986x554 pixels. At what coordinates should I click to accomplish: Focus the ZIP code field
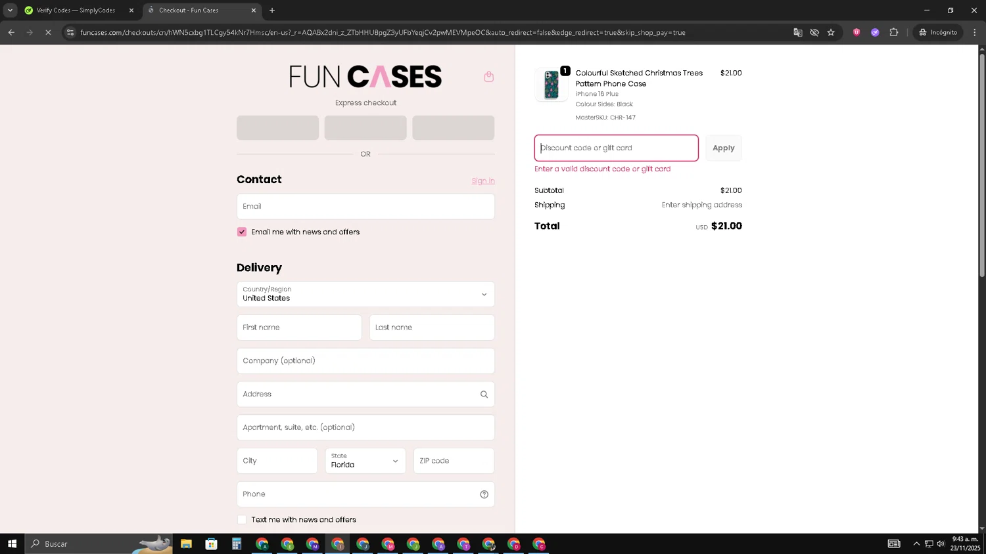[454, 461]
